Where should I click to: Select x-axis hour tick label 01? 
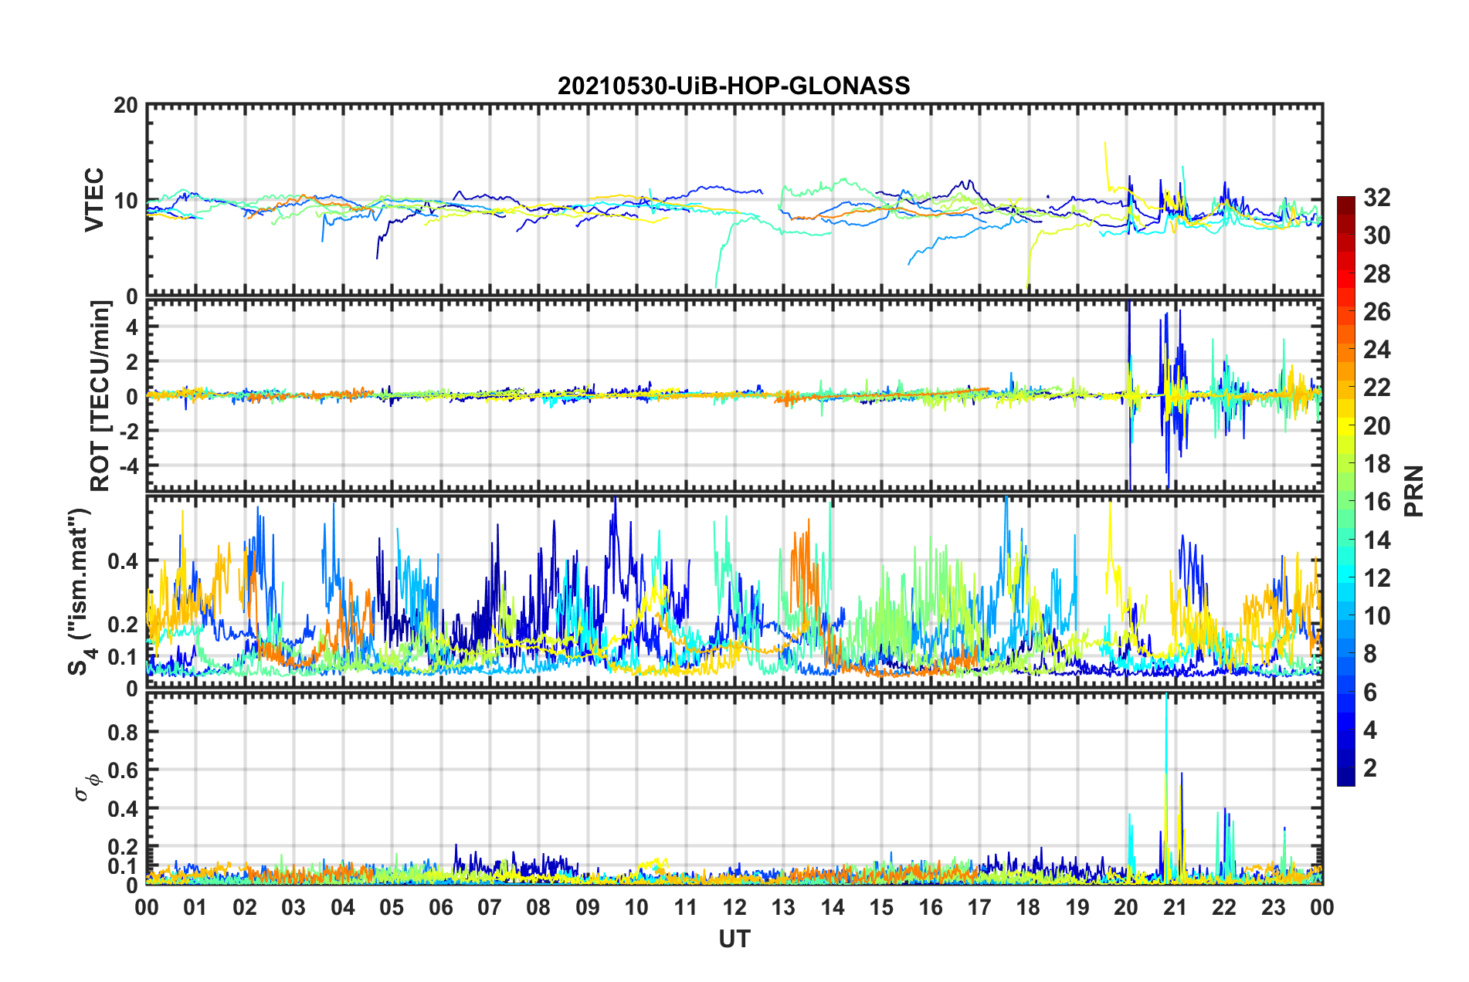(195, 907)
